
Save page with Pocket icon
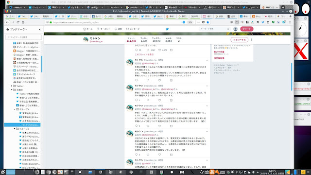click(203, 22)
